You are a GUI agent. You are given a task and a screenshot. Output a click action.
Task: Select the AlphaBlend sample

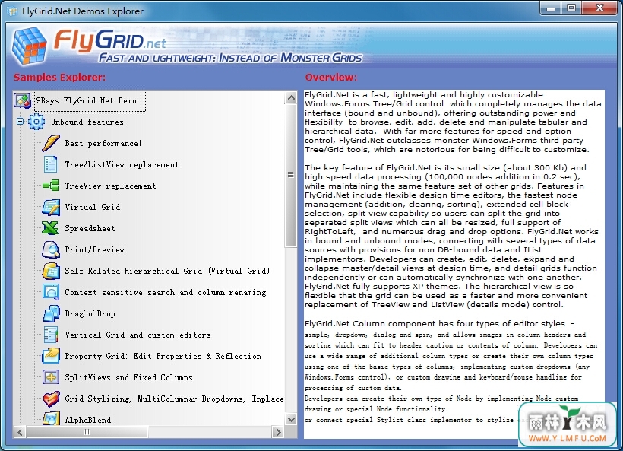coord(88,420)
